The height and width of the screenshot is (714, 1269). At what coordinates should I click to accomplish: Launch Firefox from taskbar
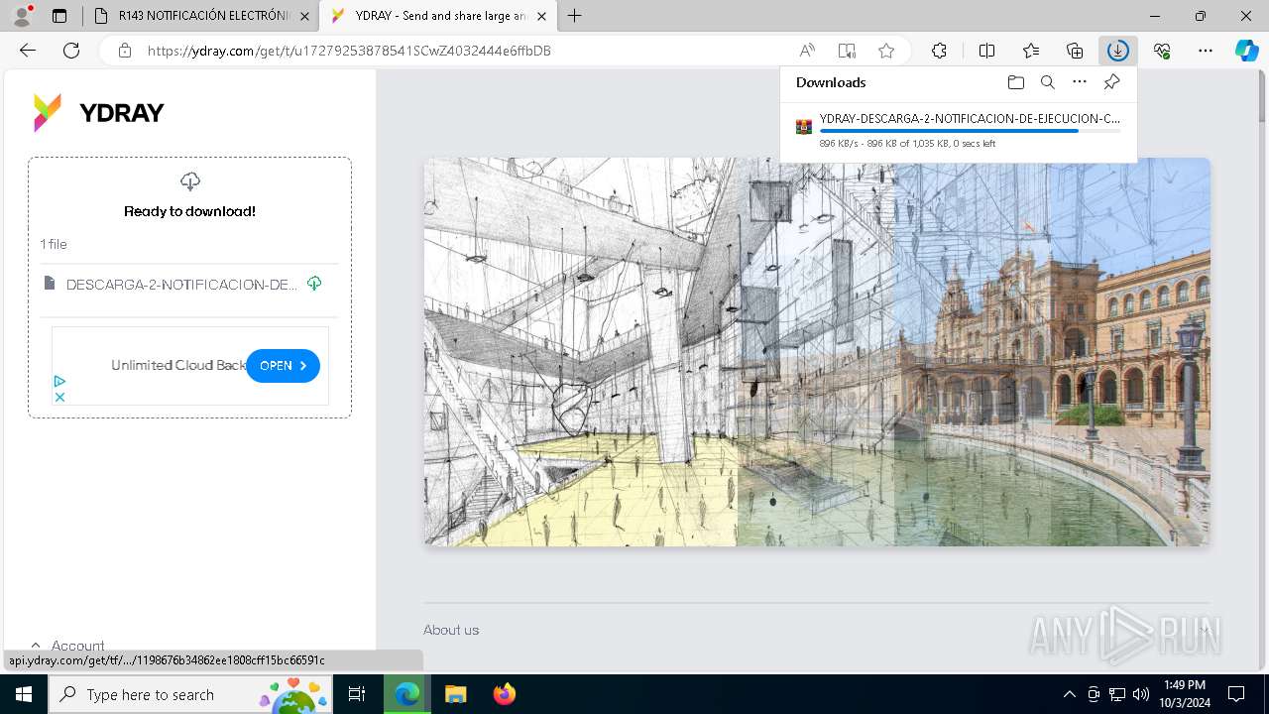[x=504, y=694]
